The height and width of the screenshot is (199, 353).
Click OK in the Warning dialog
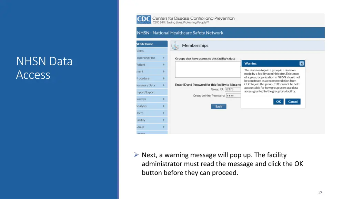tap(278, 102)
